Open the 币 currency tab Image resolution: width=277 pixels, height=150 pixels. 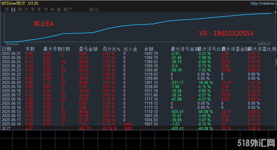(x=46, y=9)
